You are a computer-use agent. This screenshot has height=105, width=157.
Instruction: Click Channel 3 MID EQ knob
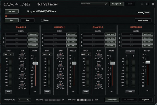(x=99, y=76)
